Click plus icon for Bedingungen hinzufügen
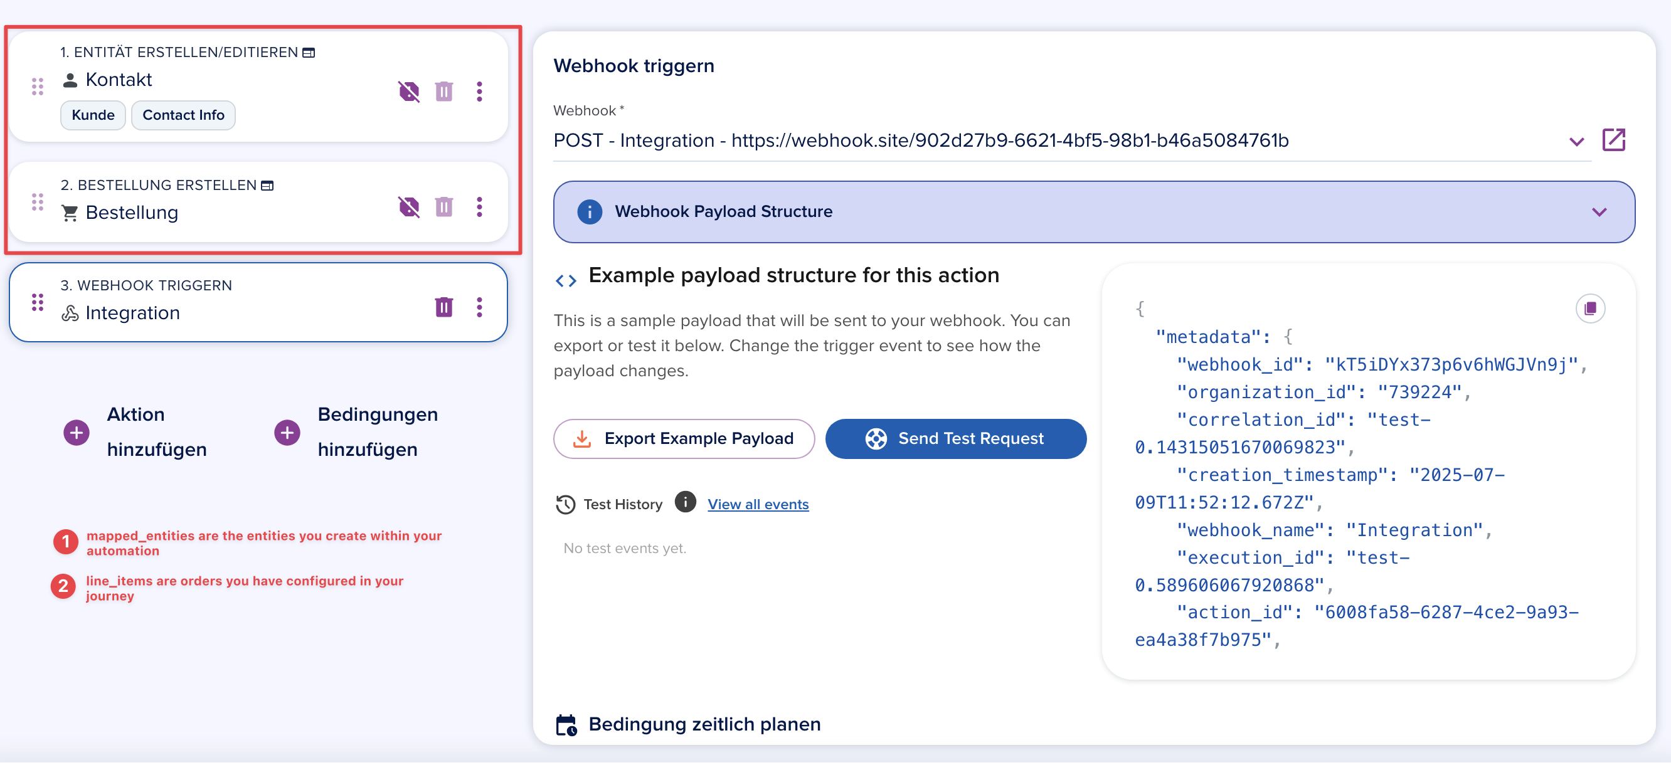The height and width of the screenshot is (765, 1671). (x=287, y=433)
